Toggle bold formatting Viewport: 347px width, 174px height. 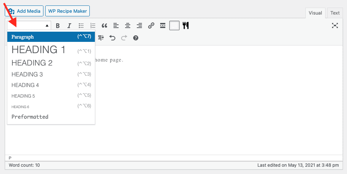pos(58,25)
